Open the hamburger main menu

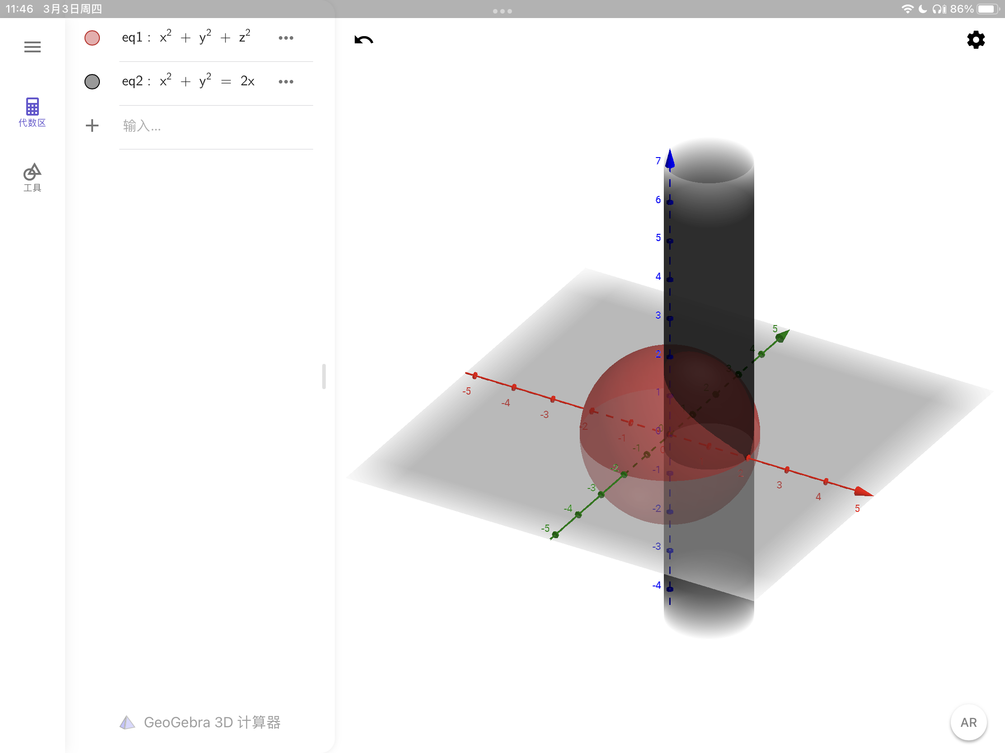(32, 47)
